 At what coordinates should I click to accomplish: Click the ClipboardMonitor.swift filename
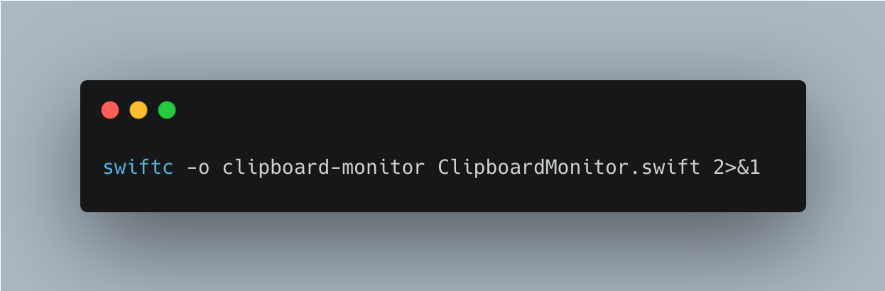coord(569,168)
